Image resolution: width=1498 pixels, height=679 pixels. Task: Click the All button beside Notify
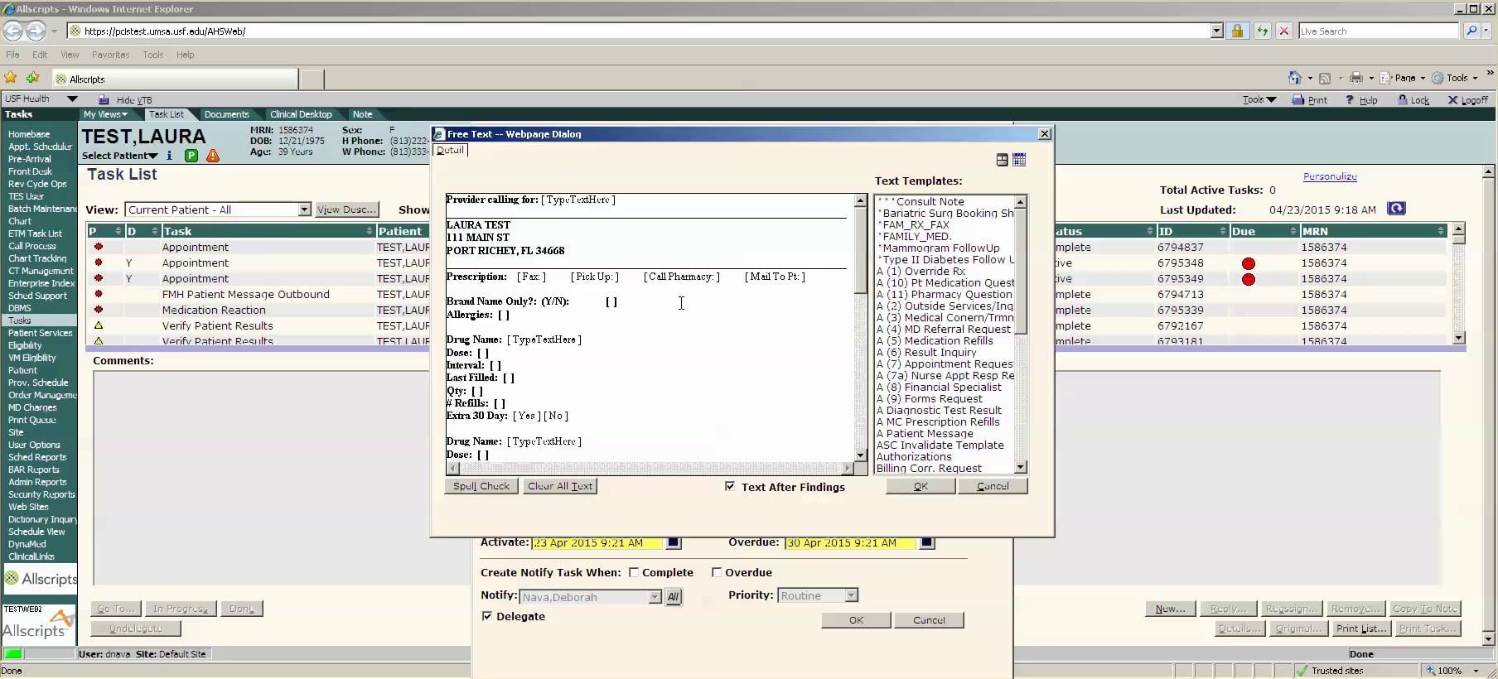(674, 597)
